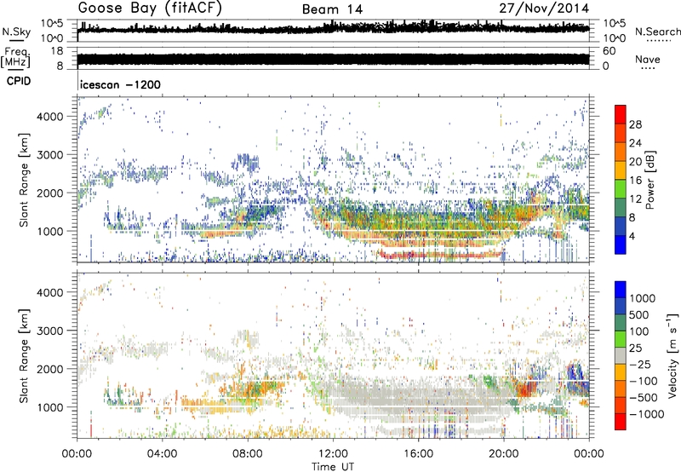Click the '04:00' time axis tick label
Viewport: 681px width, 472px height.
tap(162, 454)
